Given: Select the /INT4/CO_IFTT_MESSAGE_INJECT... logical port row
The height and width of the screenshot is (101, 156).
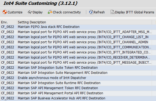Looking at the screenshot, I should click(x=84, y=63).
